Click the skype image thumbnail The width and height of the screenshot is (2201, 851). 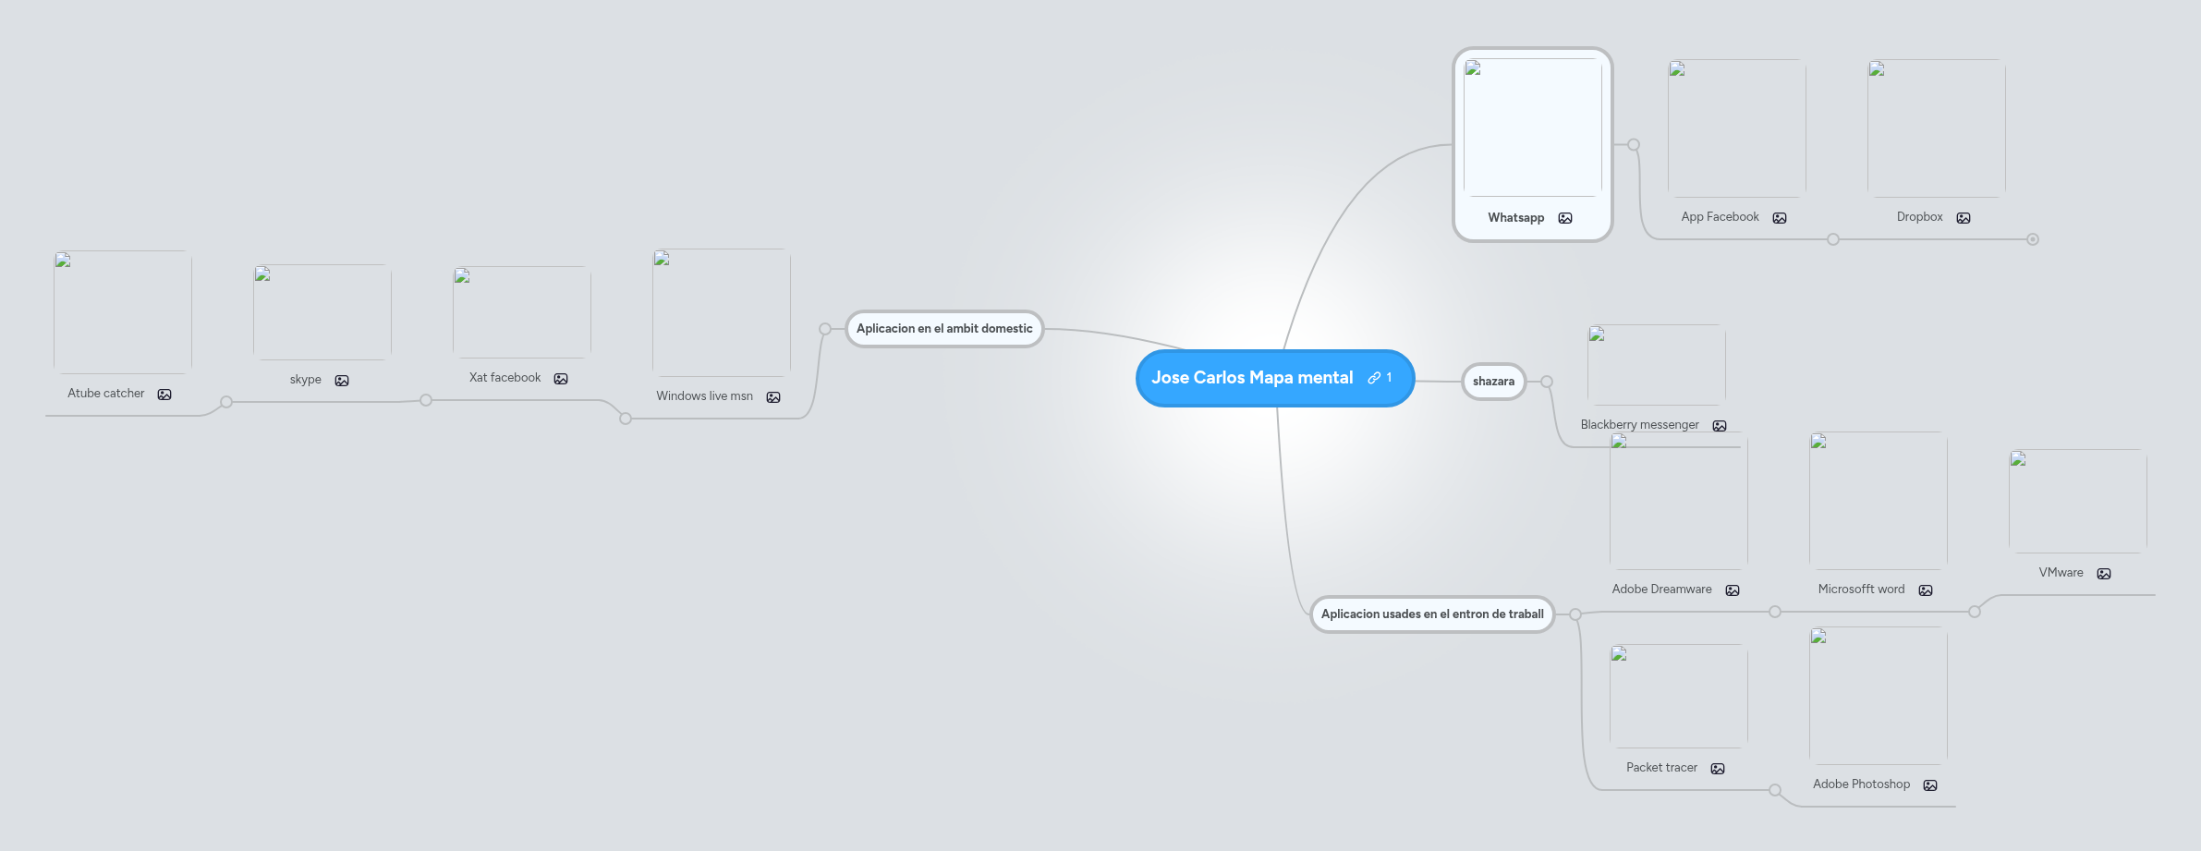[322, 312]
